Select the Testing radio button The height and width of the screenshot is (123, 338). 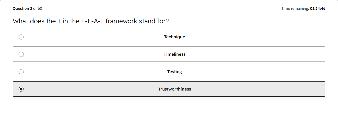[21, 72]
